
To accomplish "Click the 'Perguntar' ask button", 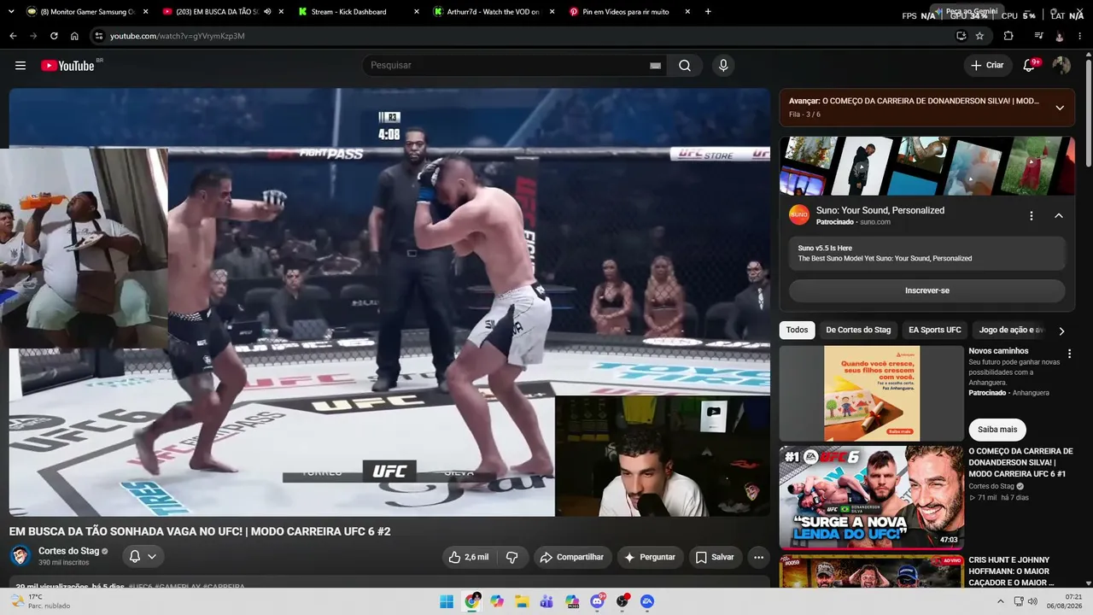I will tap(650, 557).
